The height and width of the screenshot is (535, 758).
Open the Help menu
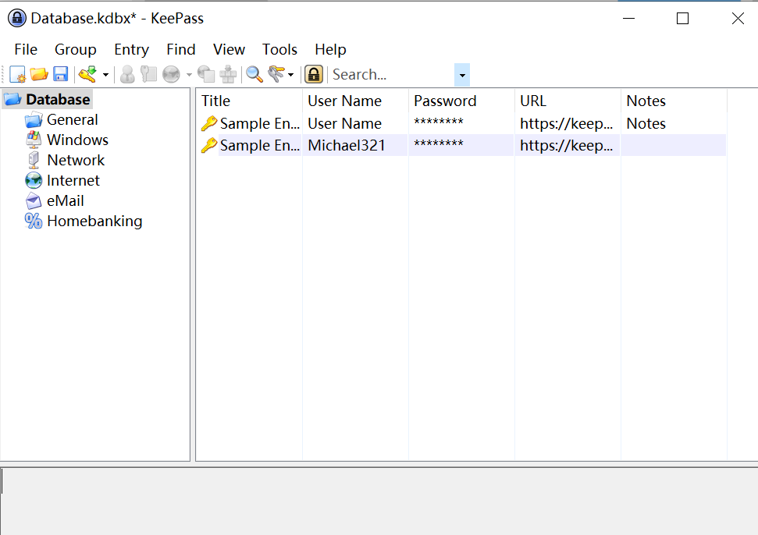(x=330, y=49)
